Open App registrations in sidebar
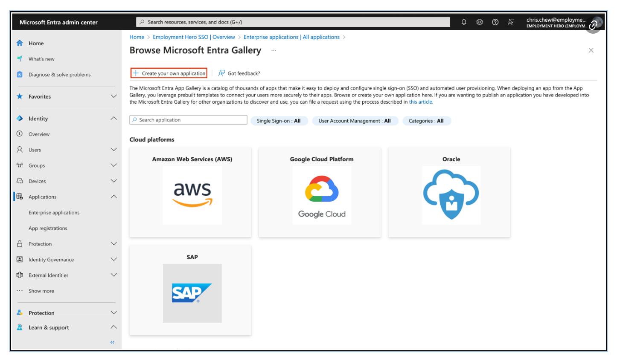 (x=48, y=228)
